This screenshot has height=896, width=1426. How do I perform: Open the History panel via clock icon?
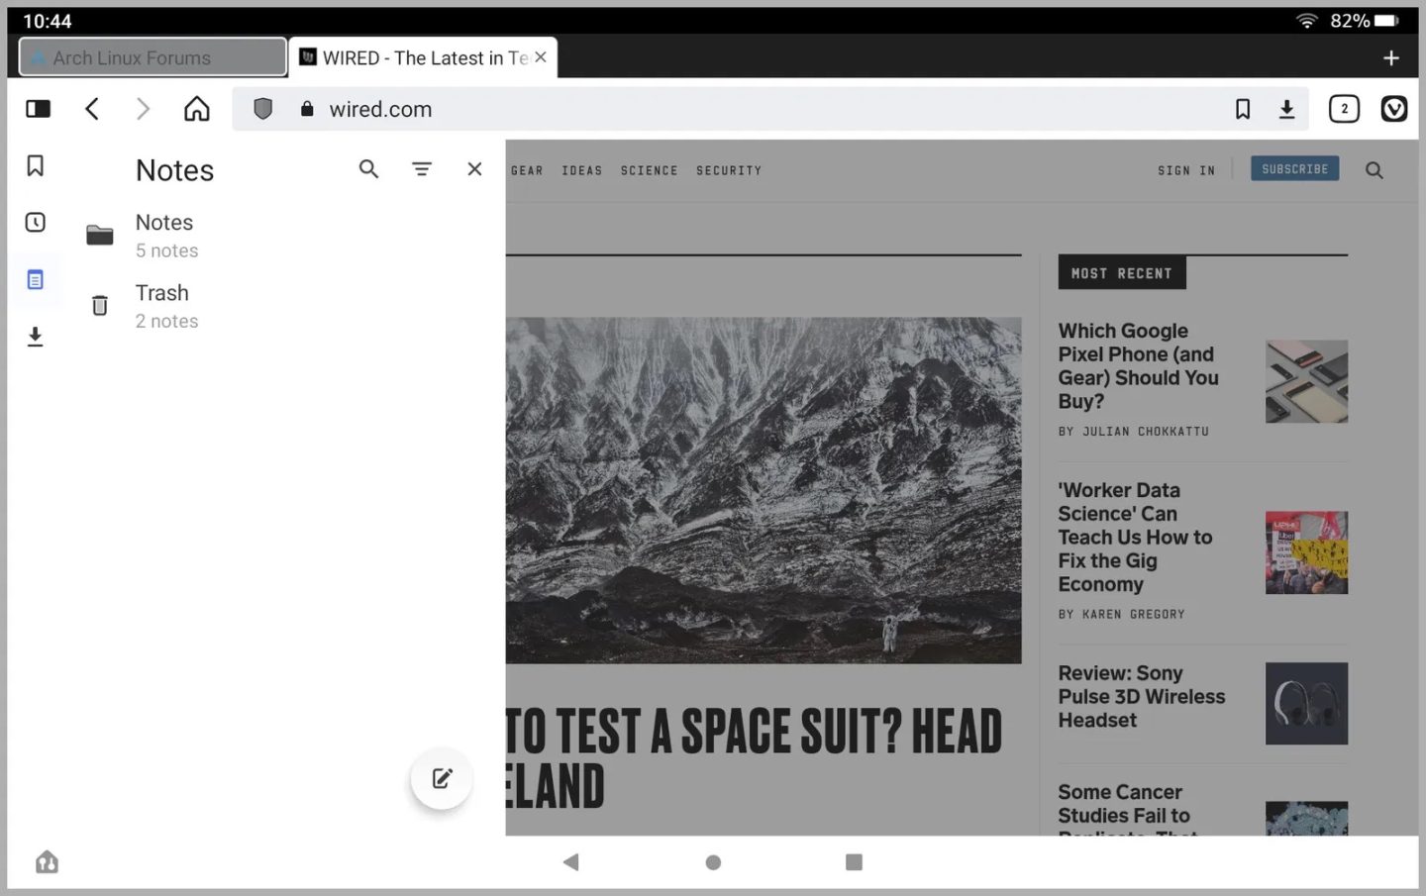(36, 223)
